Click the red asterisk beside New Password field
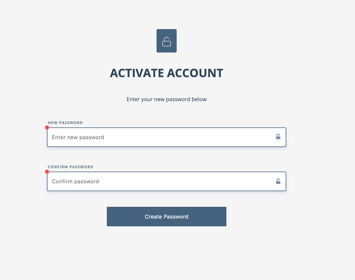Image resolution: width=355 pixels, height=280 pixels. [x=47, y=127]
